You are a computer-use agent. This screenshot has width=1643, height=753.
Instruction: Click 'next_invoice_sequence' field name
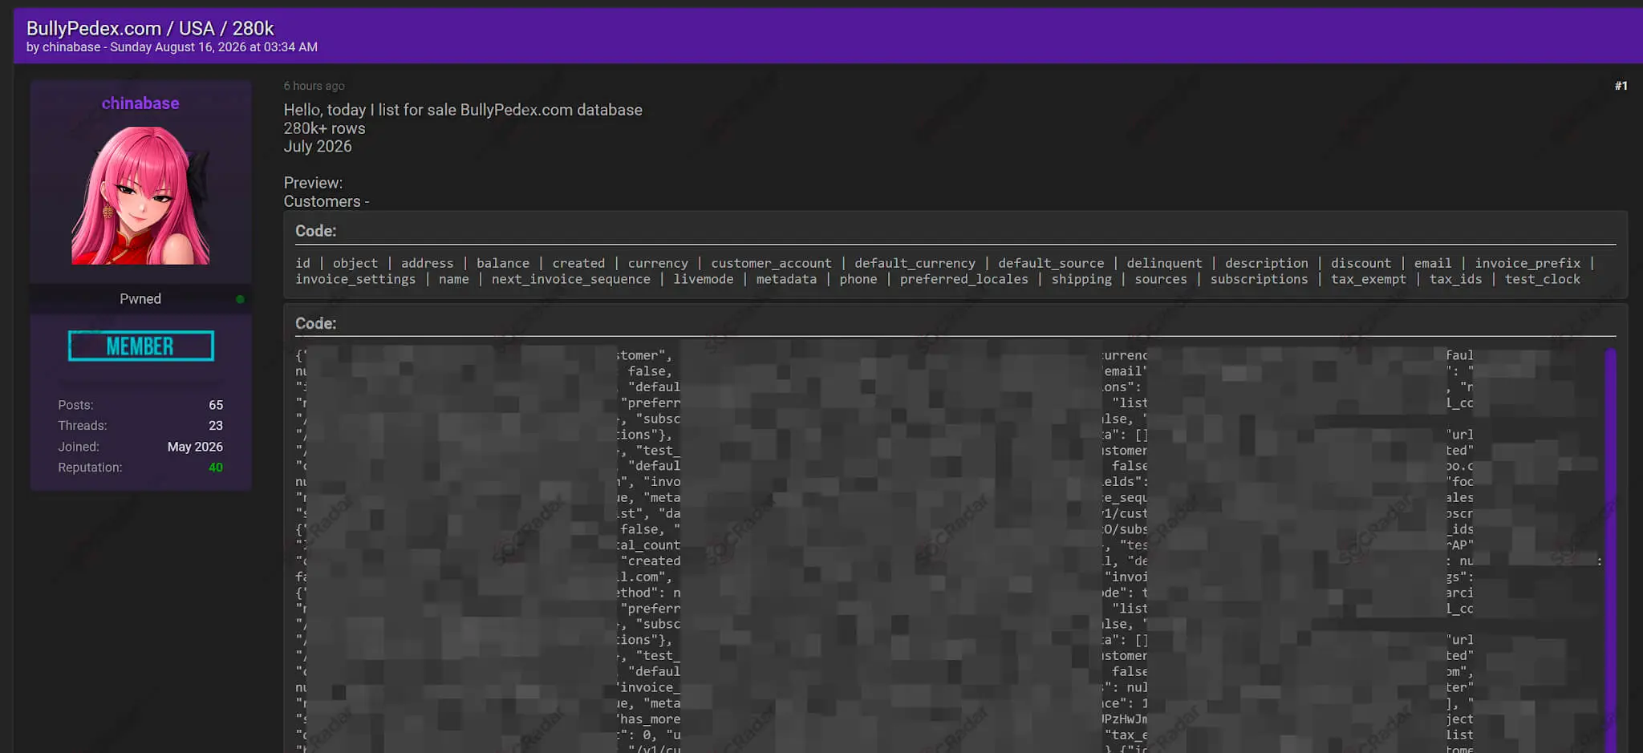[571, 279]
